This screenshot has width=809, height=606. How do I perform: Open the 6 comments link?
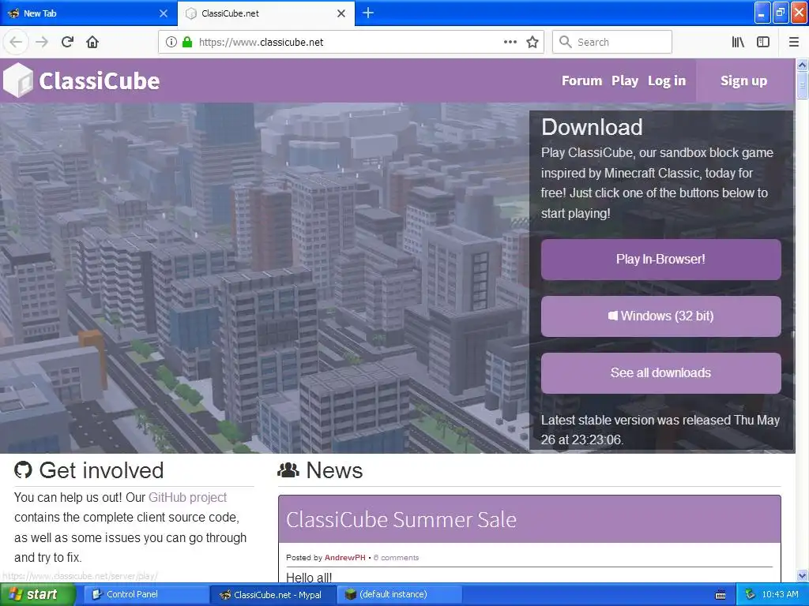(x=397, y=558)
